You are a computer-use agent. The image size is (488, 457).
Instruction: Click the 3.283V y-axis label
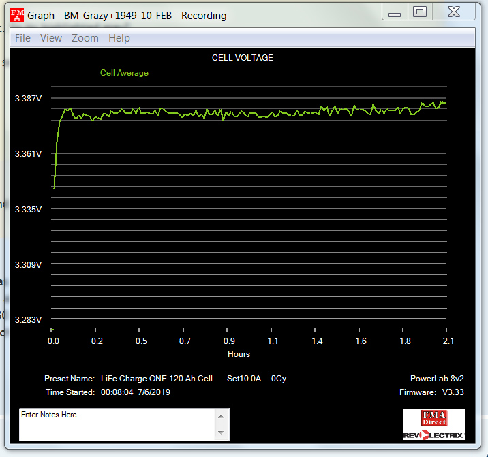click(29, 320)
